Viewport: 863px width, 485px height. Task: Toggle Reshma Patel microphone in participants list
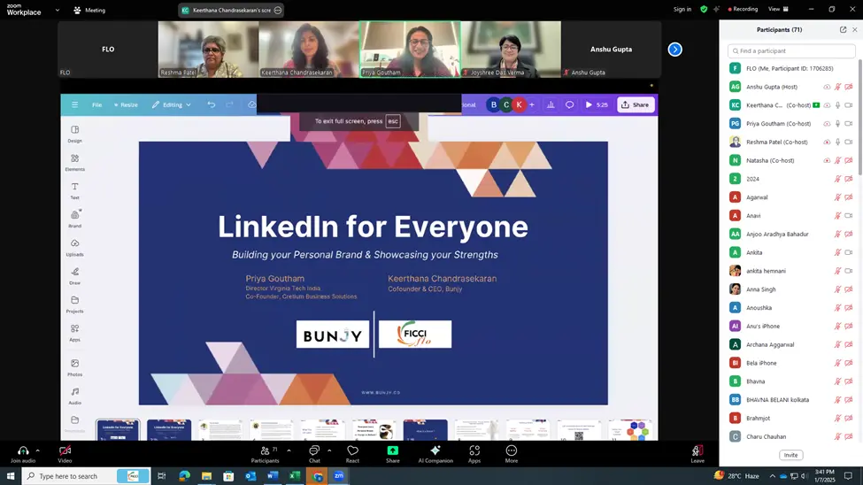pos(837,142)
